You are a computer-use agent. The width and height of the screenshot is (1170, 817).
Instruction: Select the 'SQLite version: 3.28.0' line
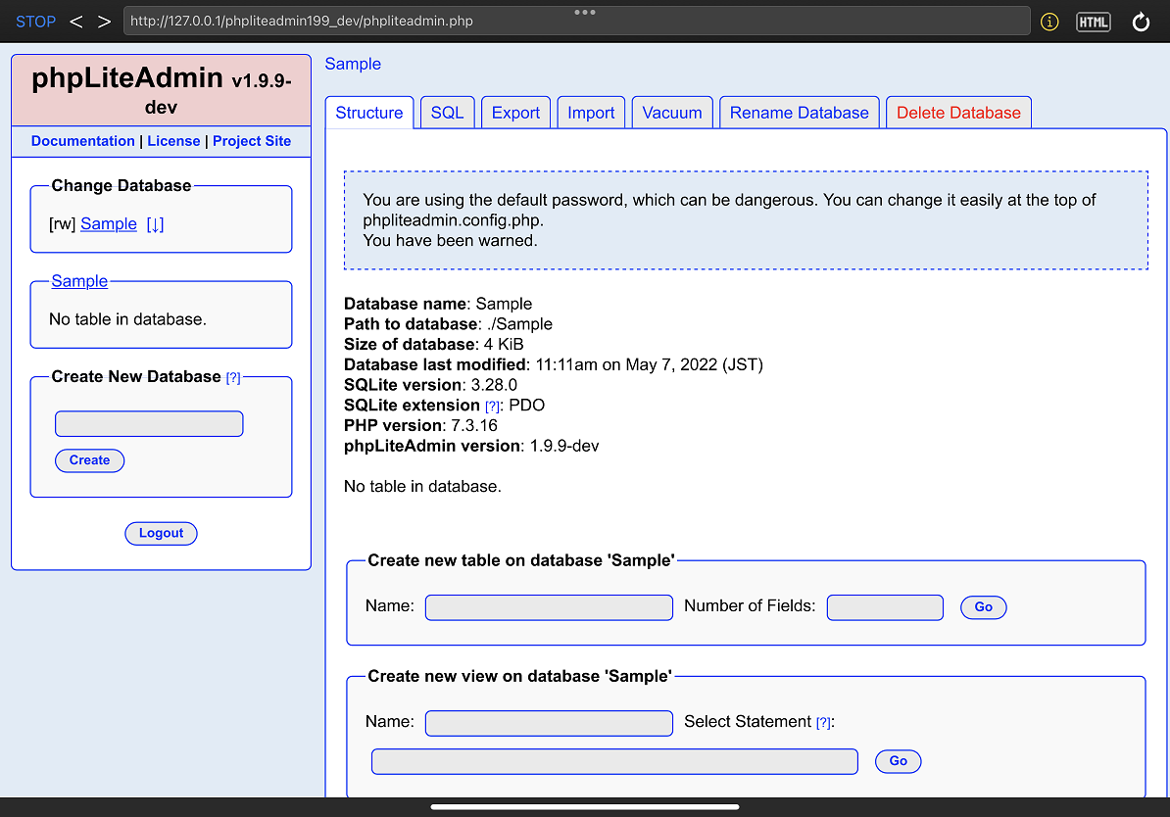click(x=430, y=385)
